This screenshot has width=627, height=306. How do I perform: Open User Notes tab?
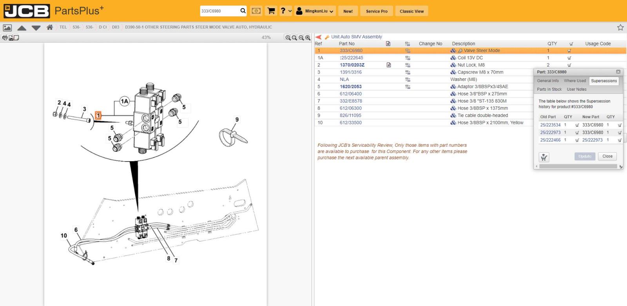pyautogui.click(x=576, y=90)
